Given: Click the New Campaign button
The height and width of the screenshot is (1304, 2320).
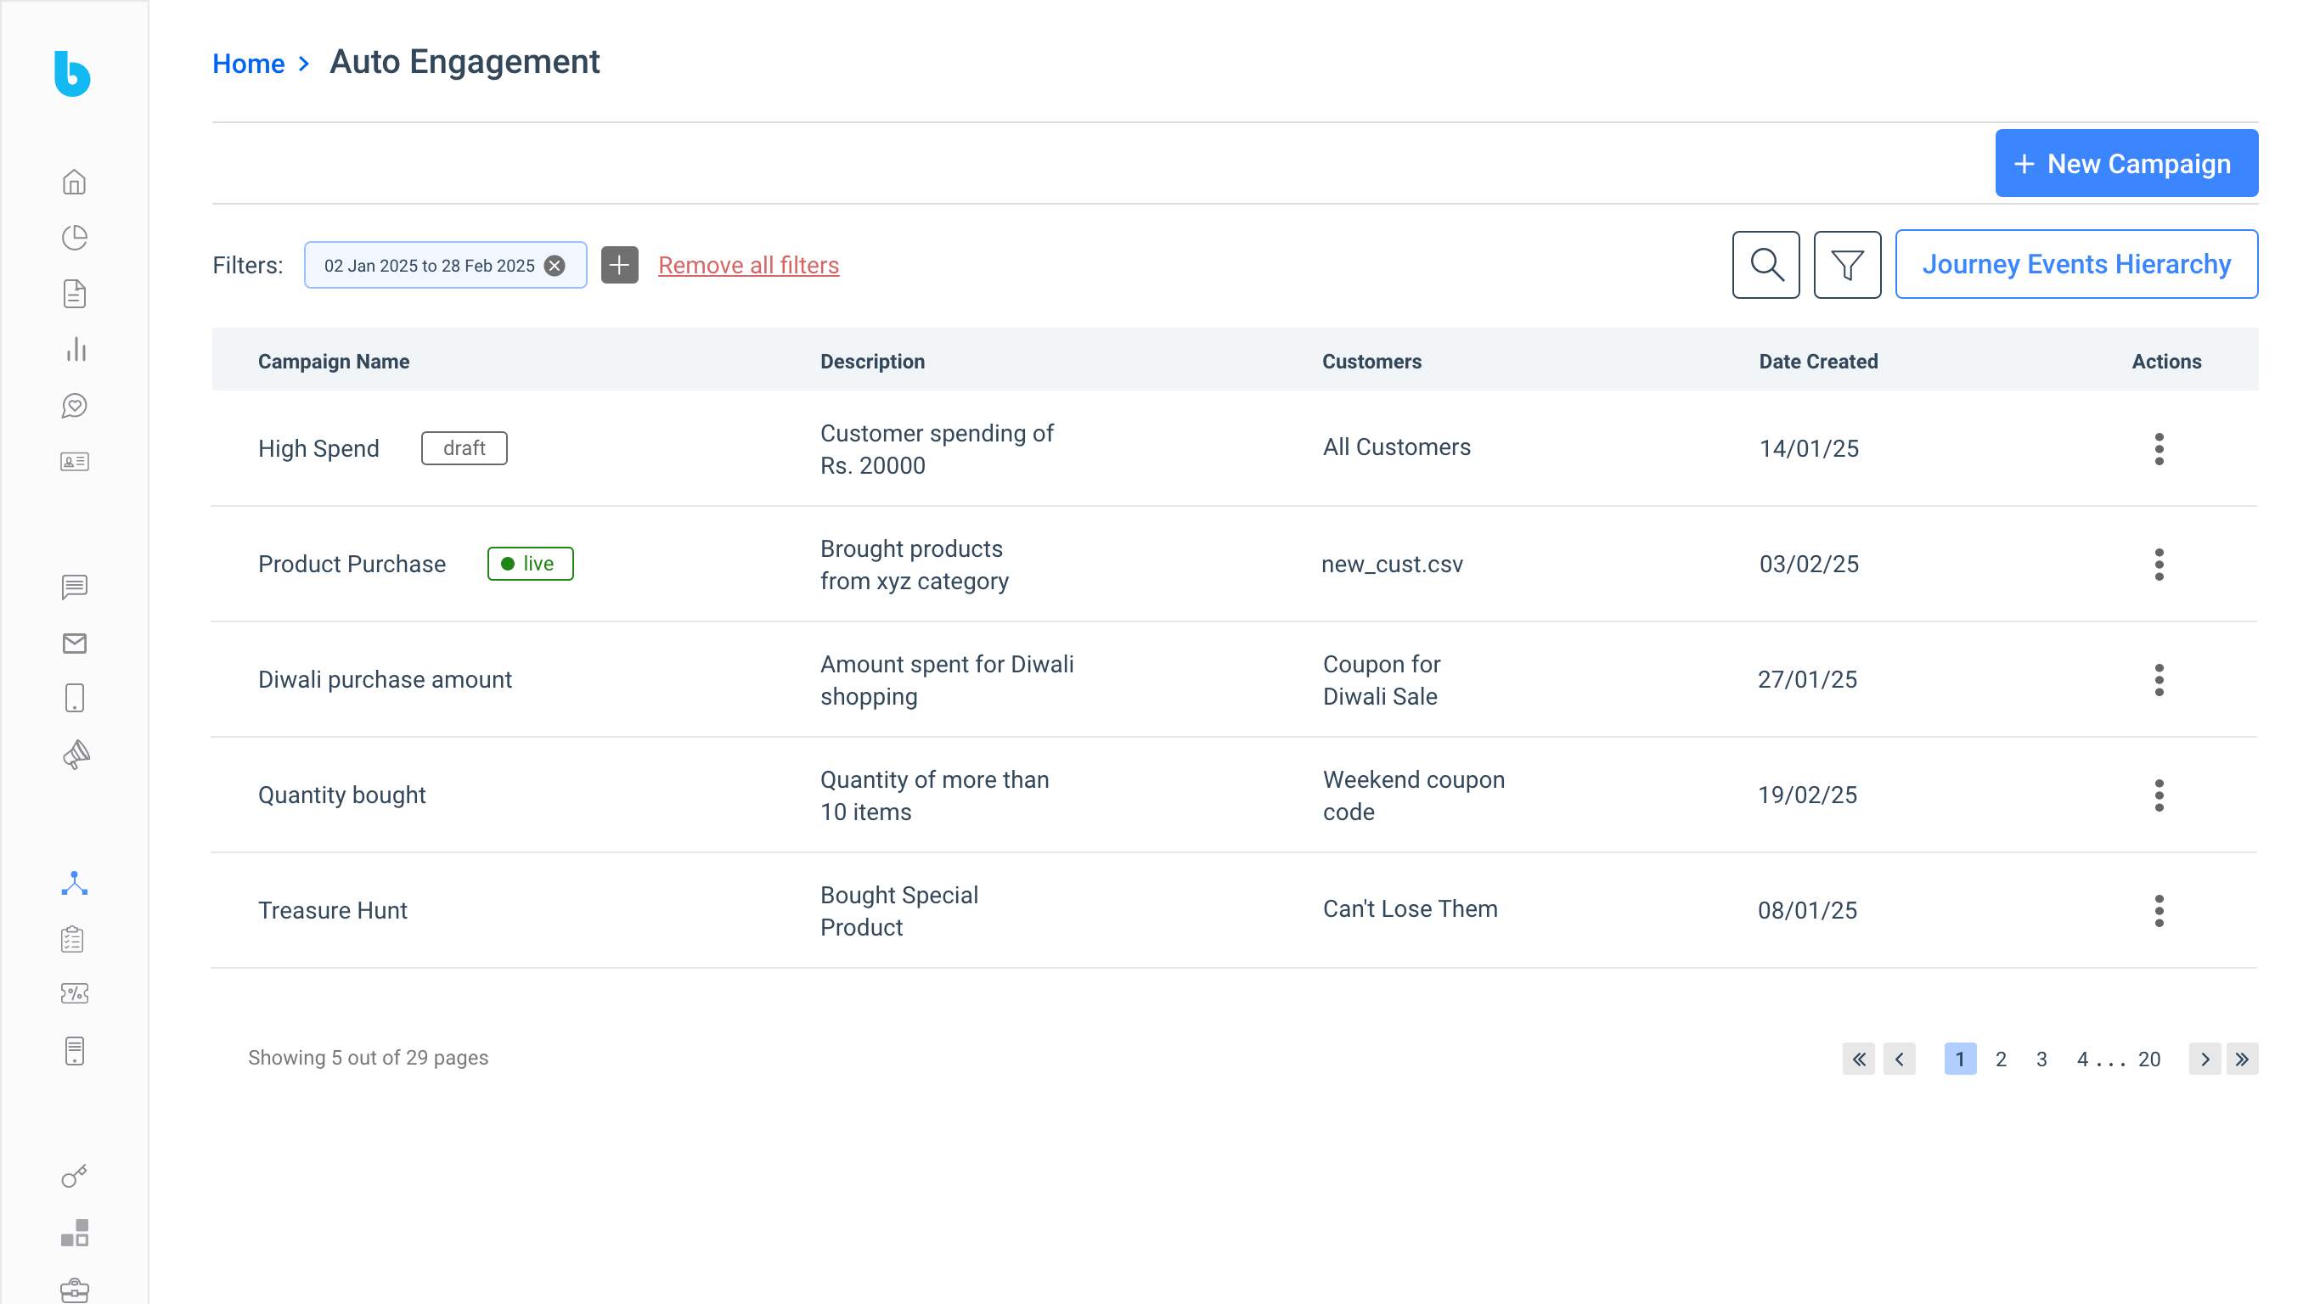Looking at the screenshot, I should [x=2126, y=163].
